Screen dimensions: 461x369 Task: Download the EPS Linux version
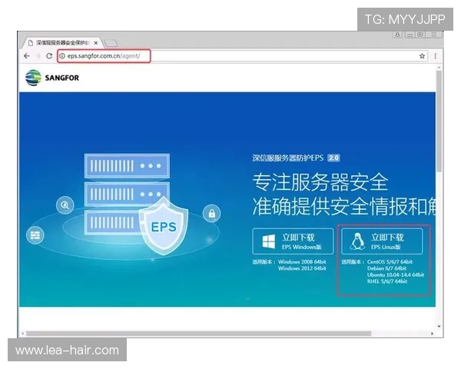[382, 241]
